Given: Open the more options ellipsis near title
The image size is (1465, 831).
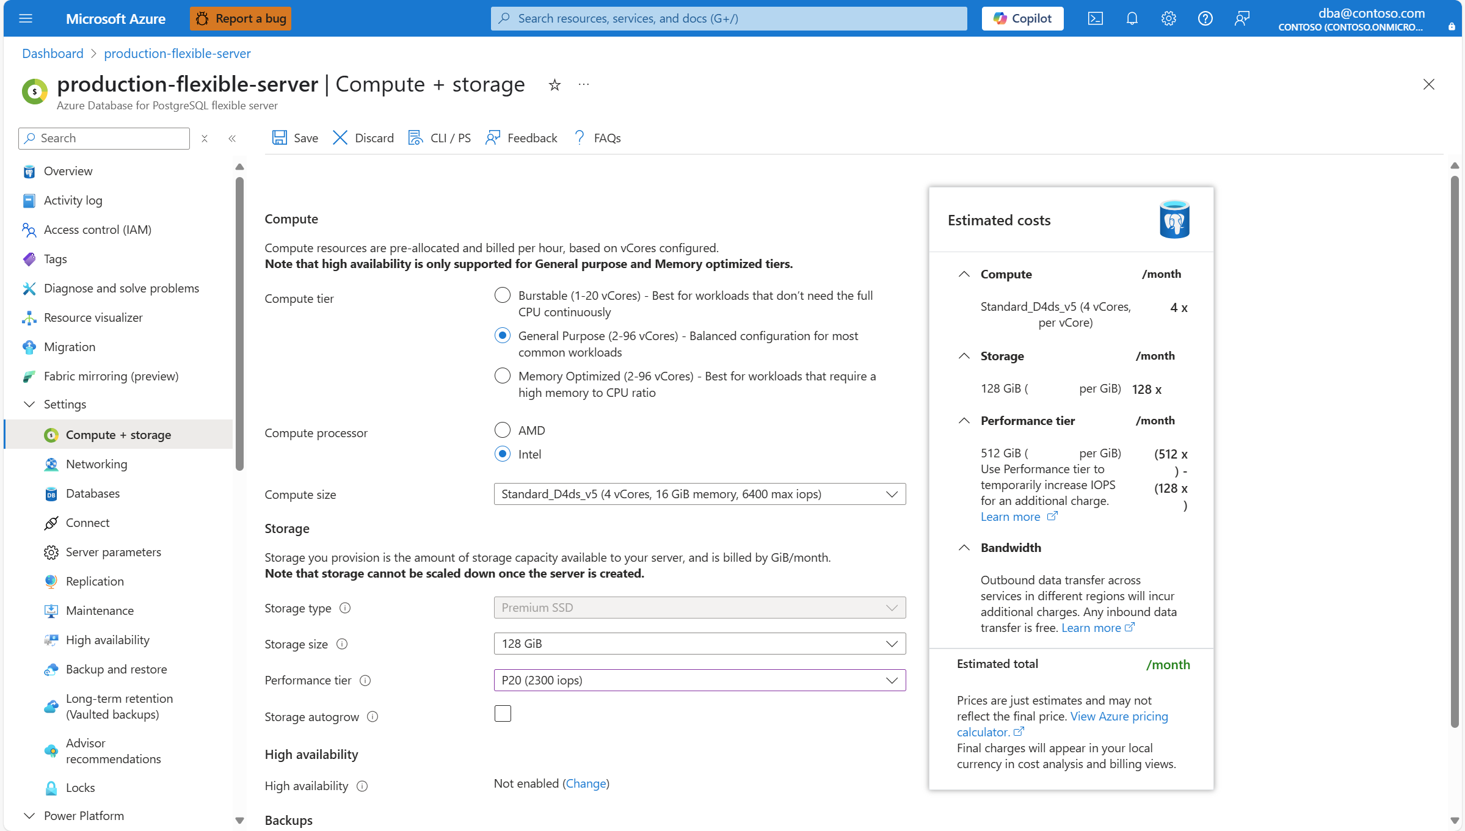Looking at the screenshot, I should (x=584, y=84).
